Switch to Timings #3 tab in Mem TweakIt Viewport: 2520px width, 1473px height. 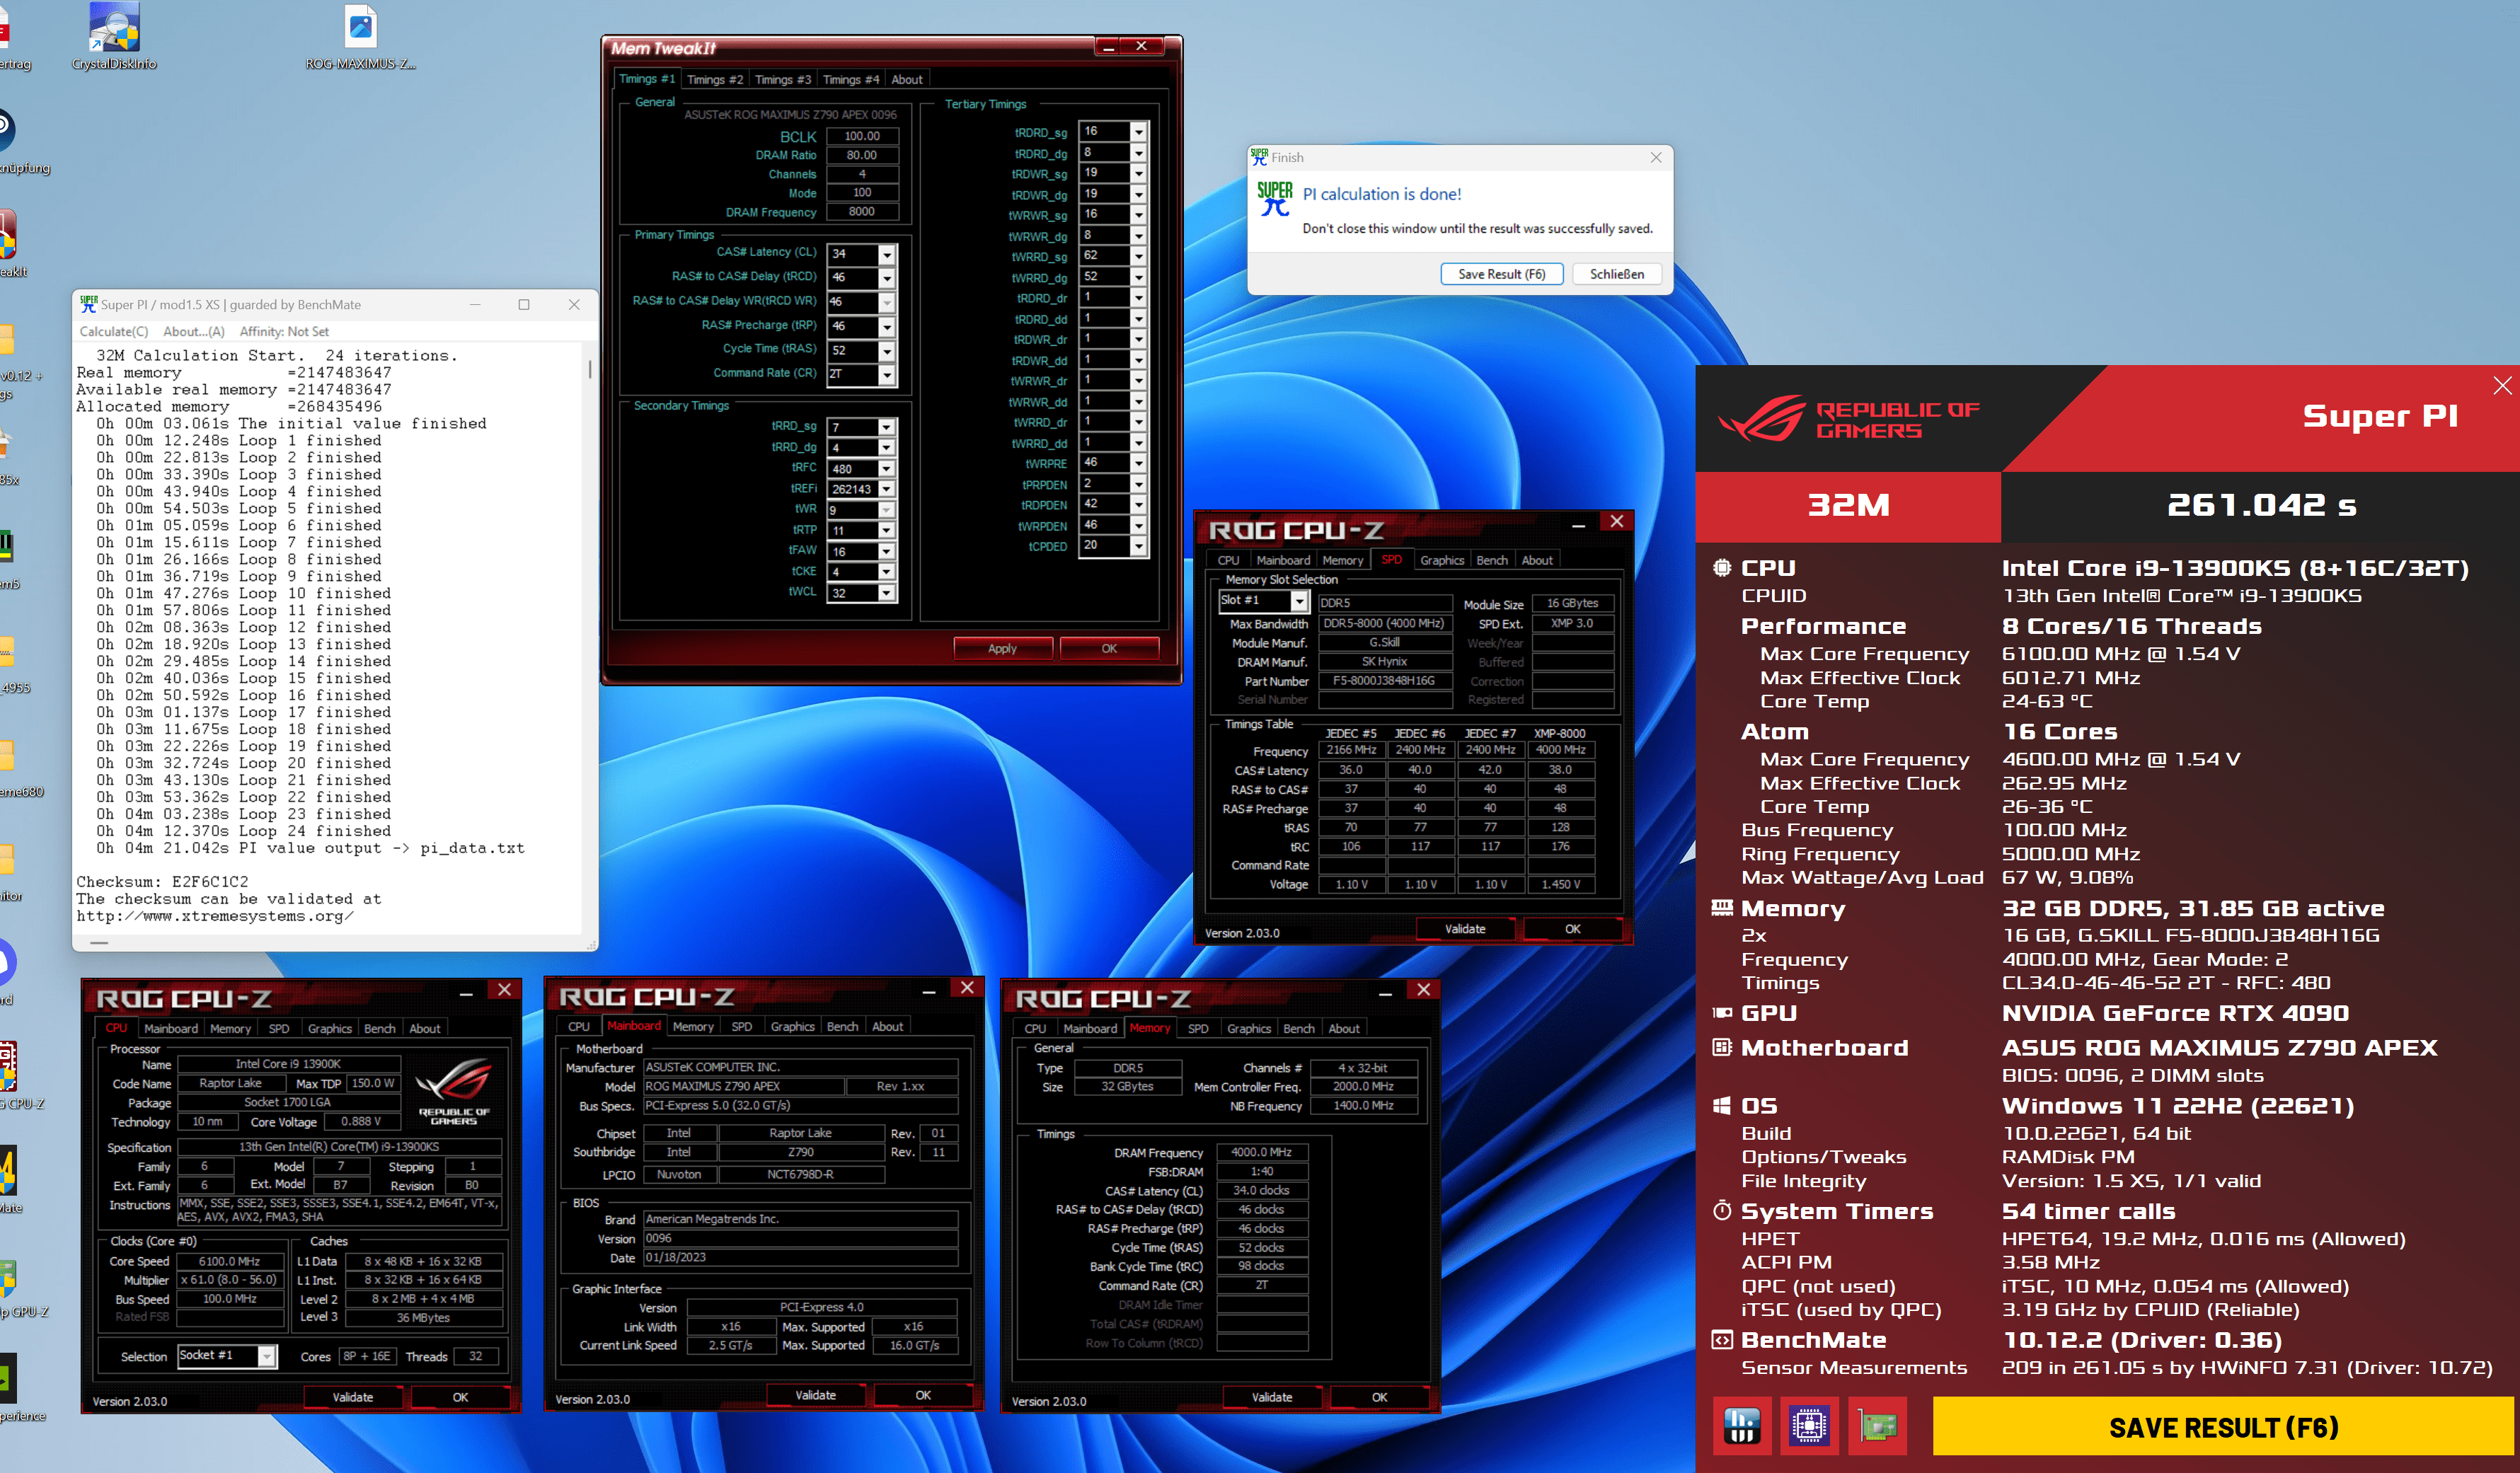783,80
